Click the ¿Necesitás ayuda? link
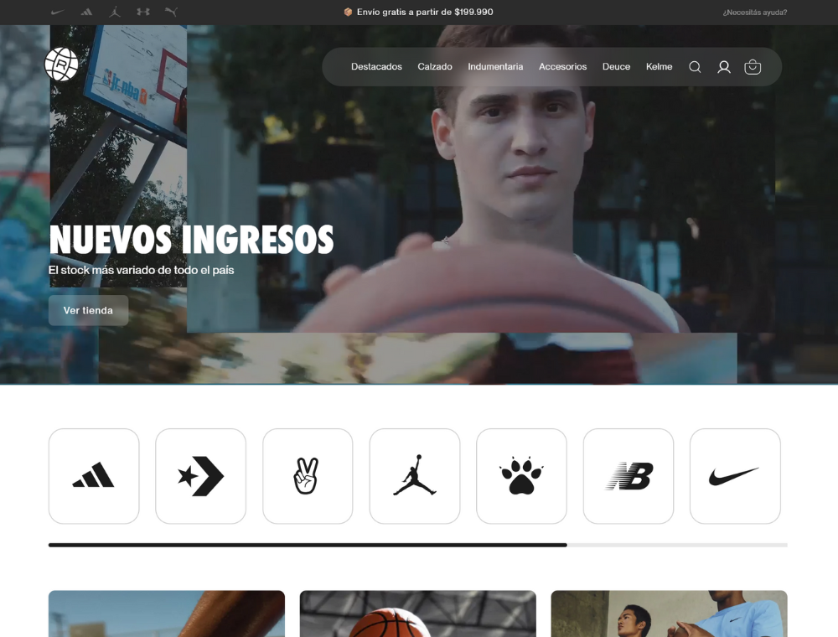Viewport: 838px width, 637px height. coord(754,13)
